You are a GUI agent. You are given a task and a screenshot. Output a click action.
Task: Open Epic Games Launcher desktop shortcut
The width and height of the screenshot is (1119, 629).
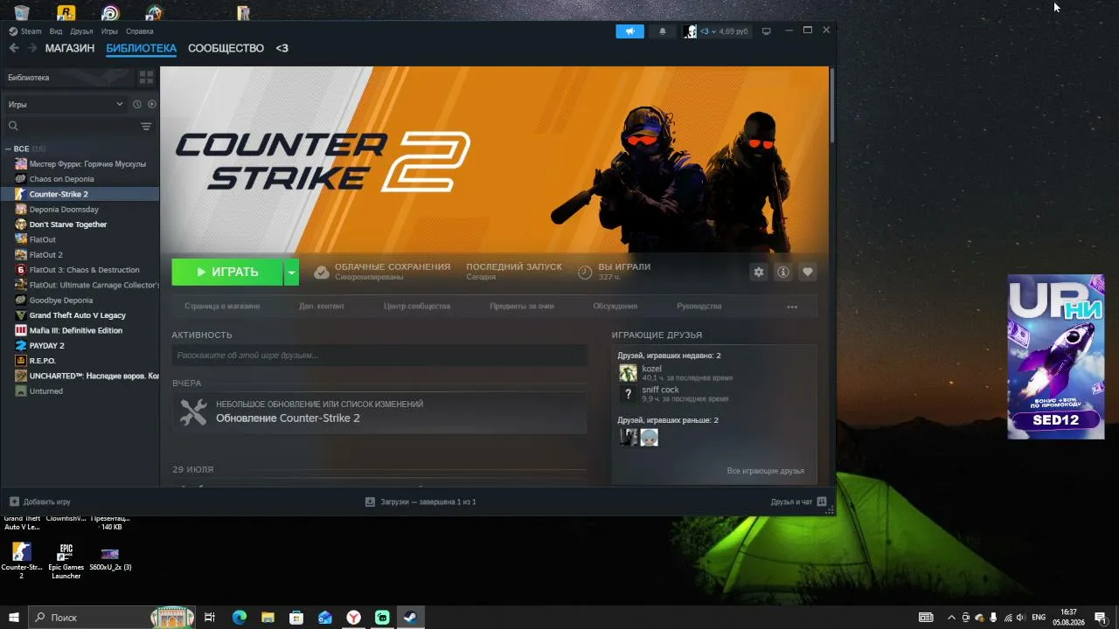[x=66, y=561]
